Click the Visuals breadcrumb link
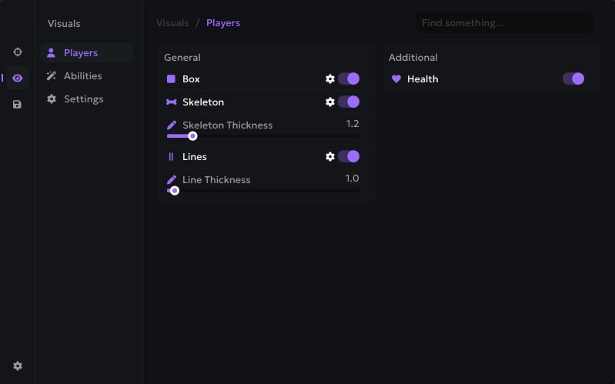Screen dimensions: 615x384 (172, 23)
